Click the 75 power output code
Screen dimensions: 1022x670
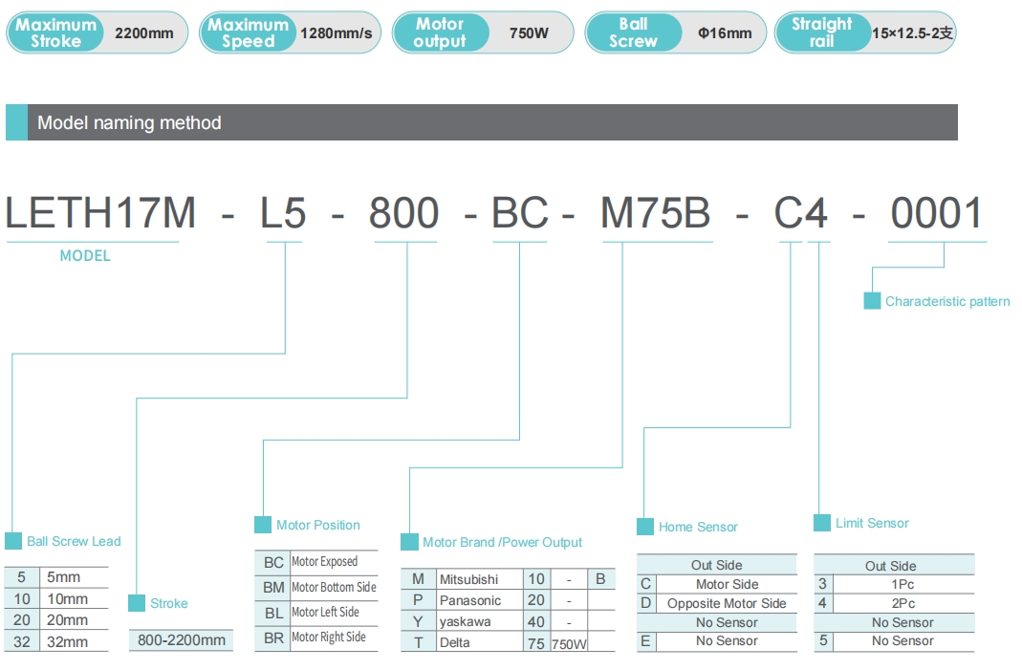click(x=536, y=642)
